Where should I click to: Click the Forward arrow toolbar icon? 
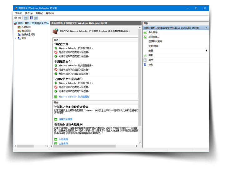click(20, 18)
